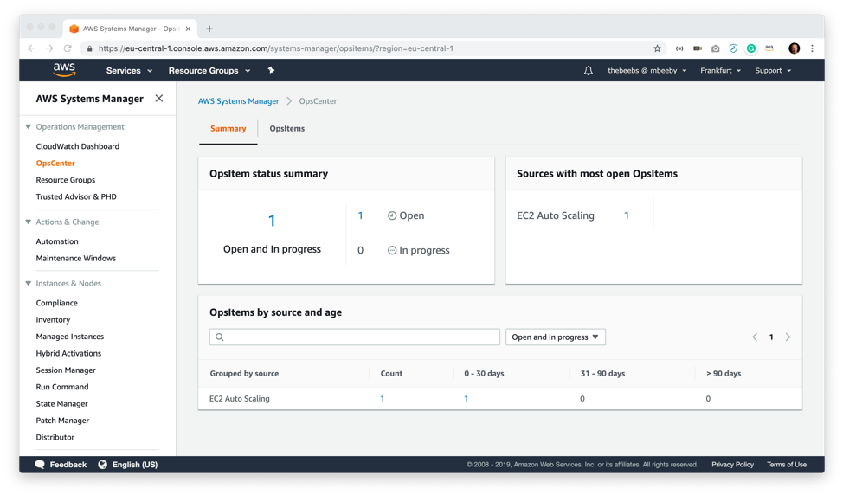
Task: Open the notifications bell icon
Action: click(x=589, y=70)
